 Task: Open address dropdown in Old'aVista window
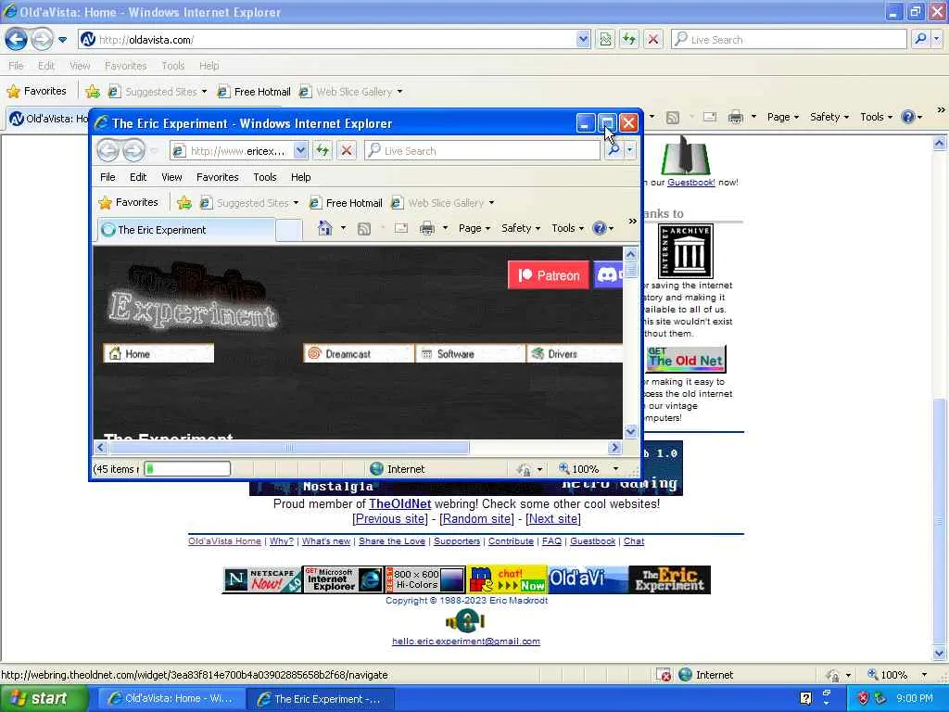(583, 40)
